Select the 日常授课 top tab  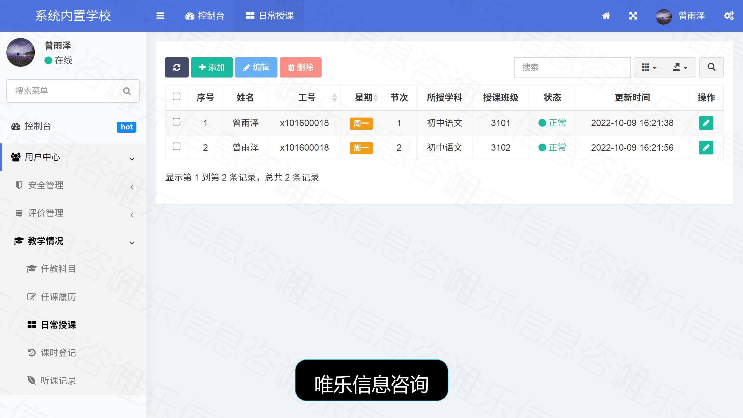pyautogui.click(x=269, y=16)
